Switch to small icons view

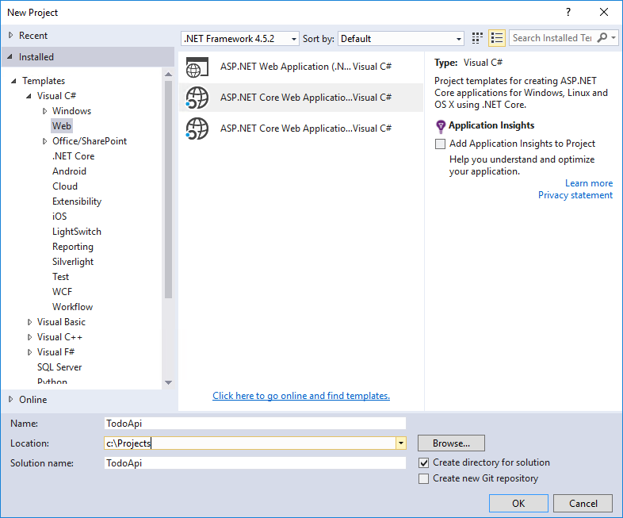(477, 38)
